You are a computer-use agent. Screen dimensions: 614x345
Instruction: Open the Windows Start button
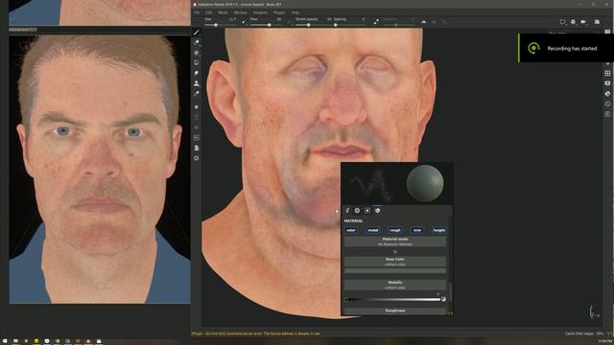click(x=5, y=341)
